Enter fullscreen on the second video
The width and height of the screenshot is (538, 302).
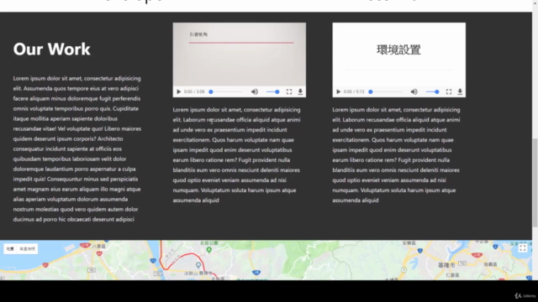[x=449, y=91]
